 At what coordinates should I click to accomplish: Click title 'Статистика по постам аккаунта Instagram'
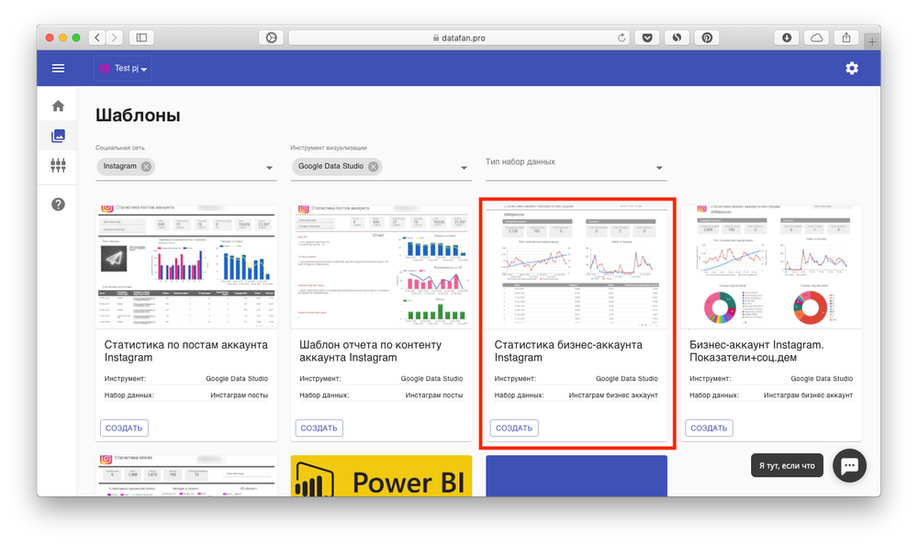tap(186, 351)
